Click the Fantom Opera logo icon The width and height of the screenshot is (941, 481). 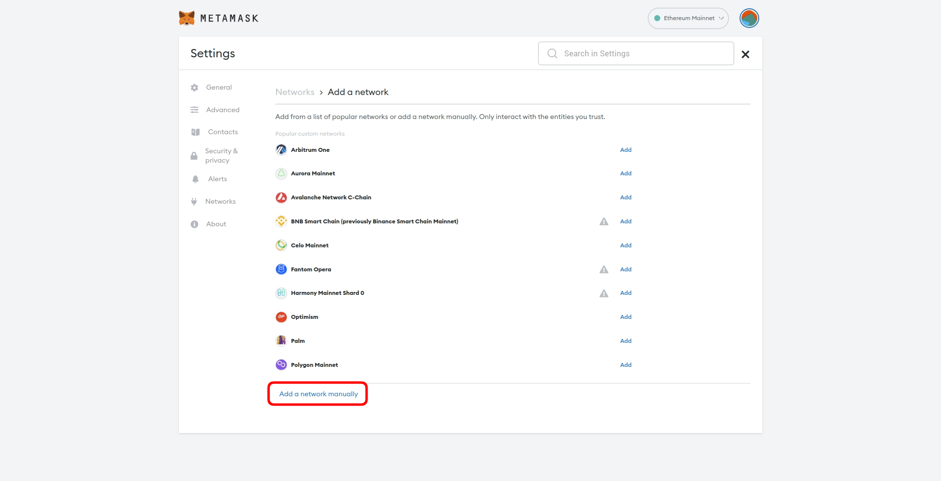click(x=281, y=269)
